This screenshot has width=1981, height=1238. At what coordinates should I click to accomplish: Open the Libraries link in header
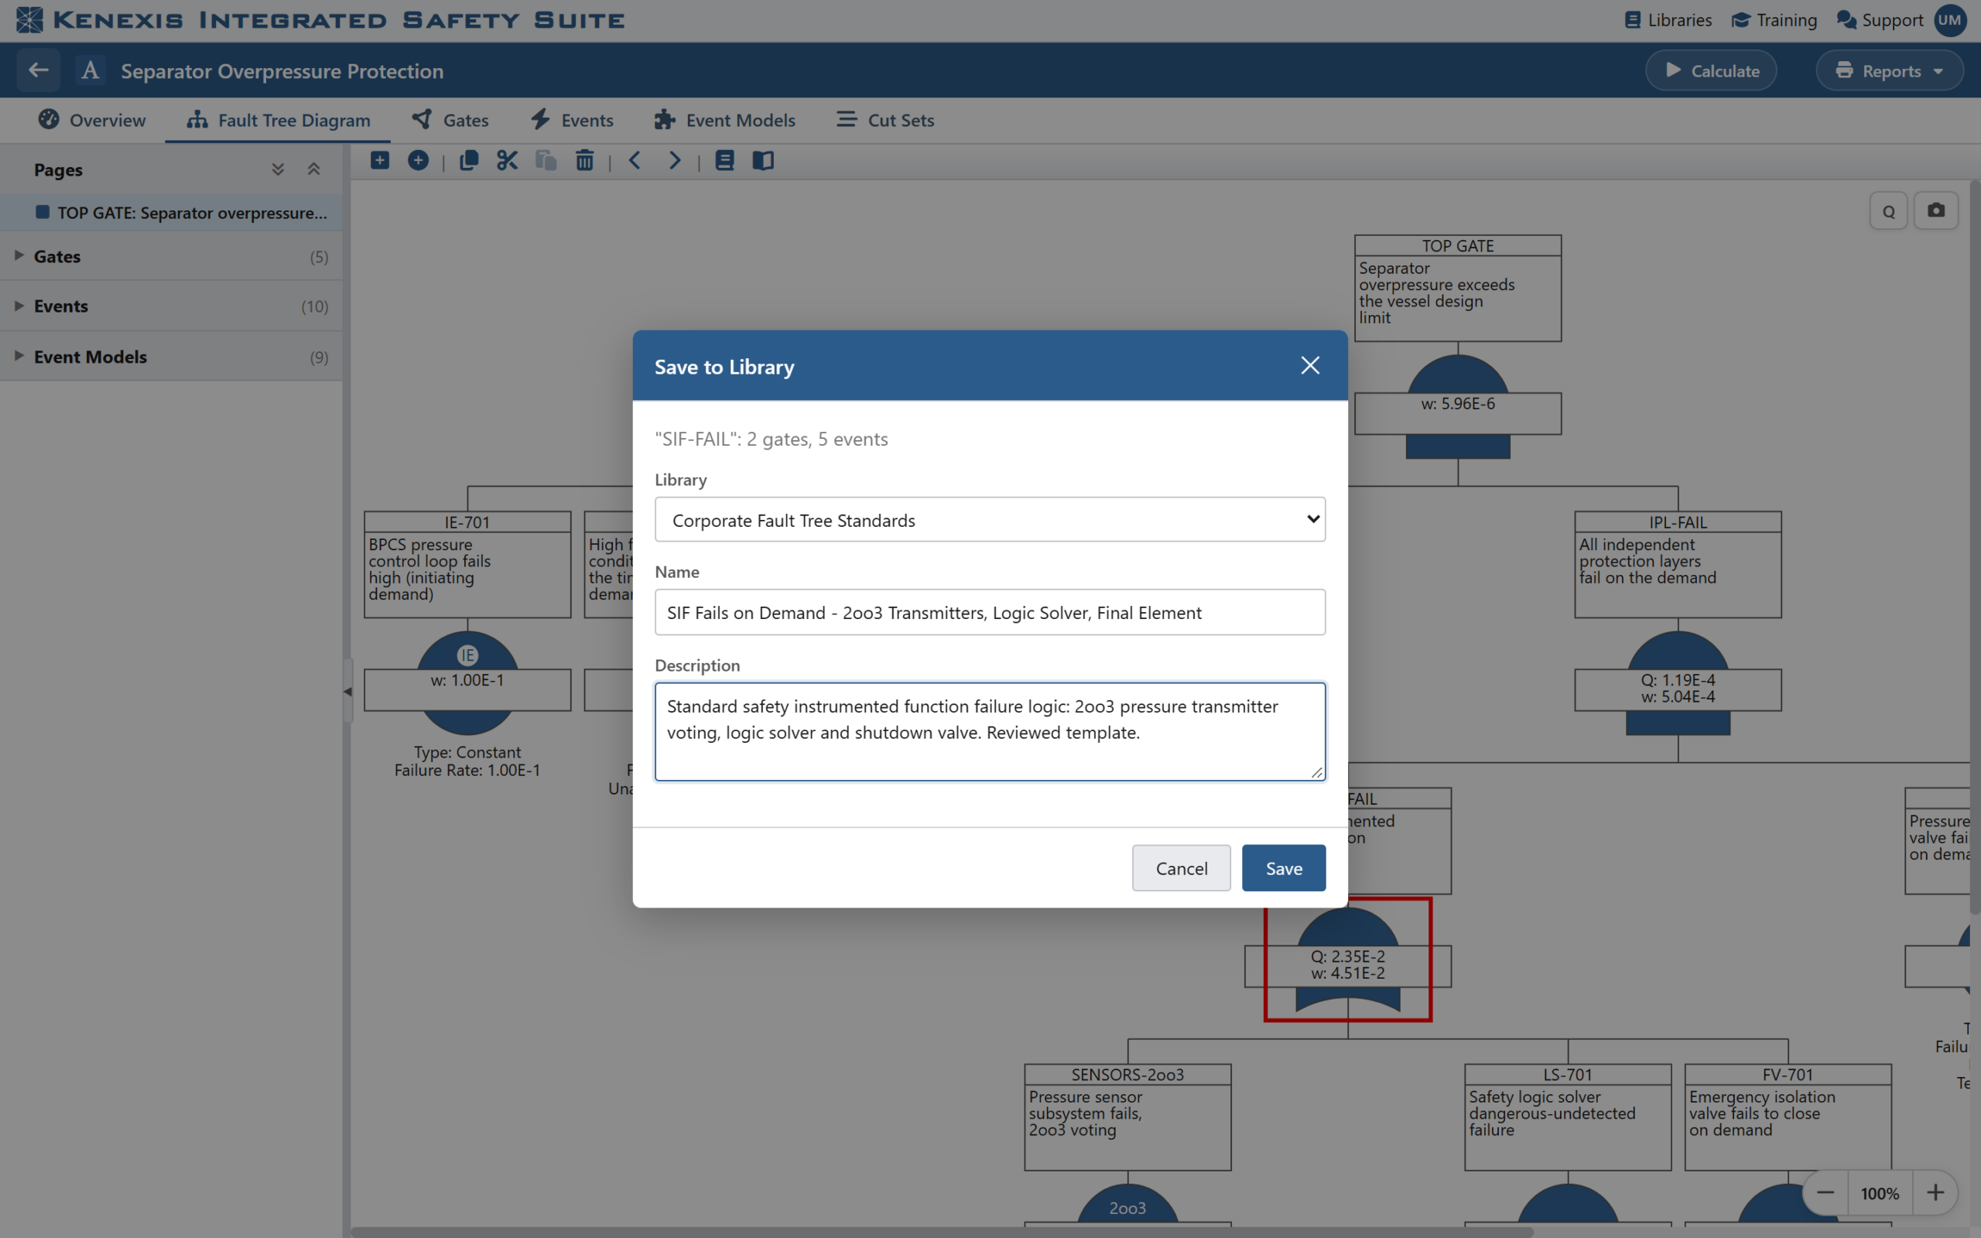tap(1668, 20)
